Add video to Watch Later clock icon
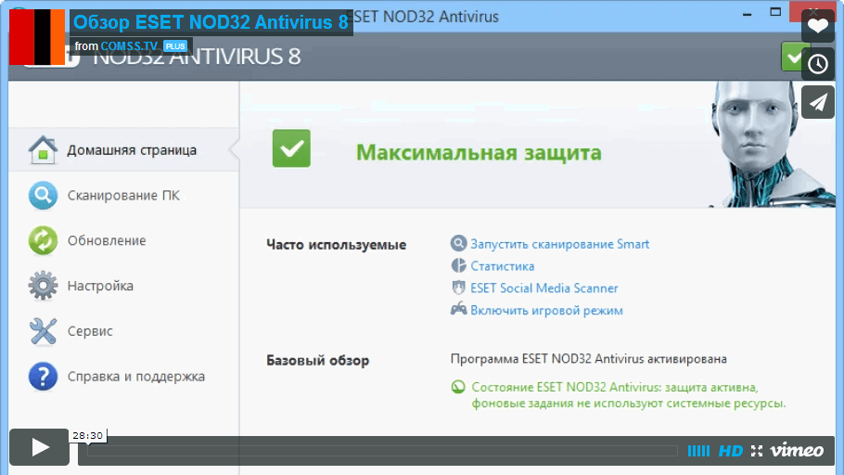 pyautogui.click(x=818, y=64)
